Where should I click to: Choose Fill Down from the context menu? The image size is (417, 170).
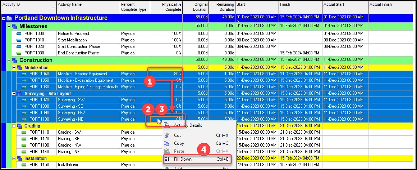pos(183,159)
